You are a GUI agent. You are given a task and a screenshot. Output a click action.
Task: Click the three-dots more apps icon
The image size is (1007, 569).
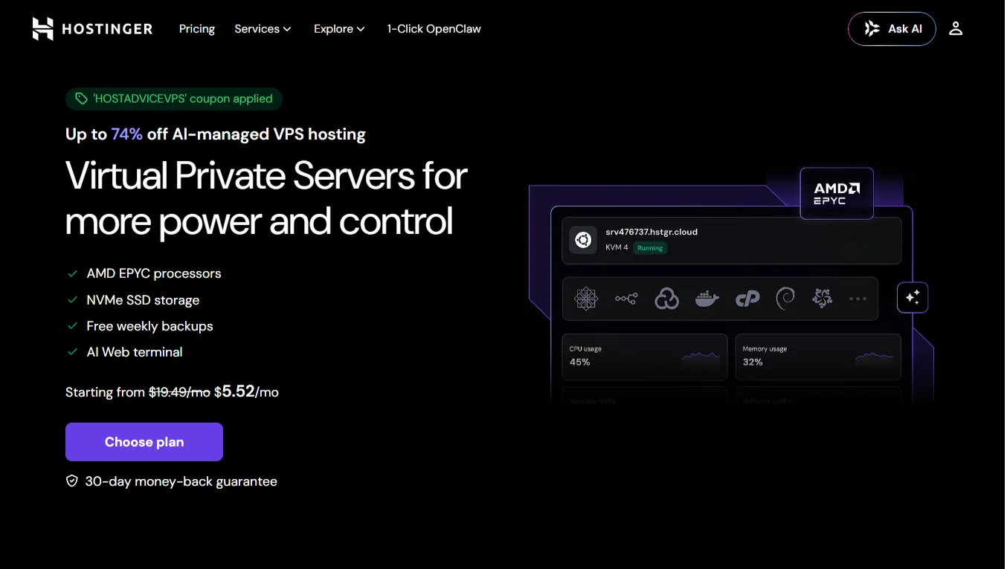(x=858, y=299)
